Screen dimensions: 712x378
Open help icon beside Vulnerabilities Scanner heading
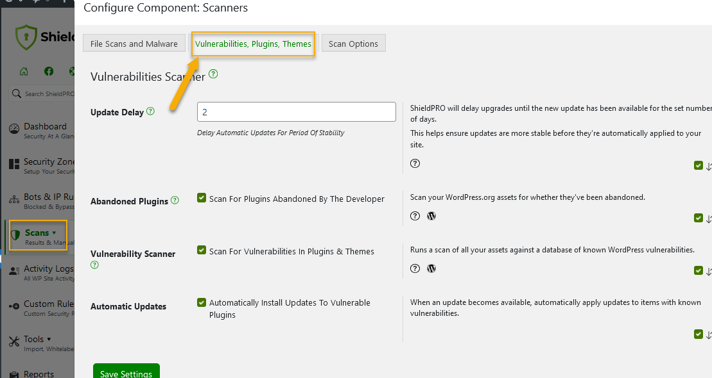coord(213,74)
